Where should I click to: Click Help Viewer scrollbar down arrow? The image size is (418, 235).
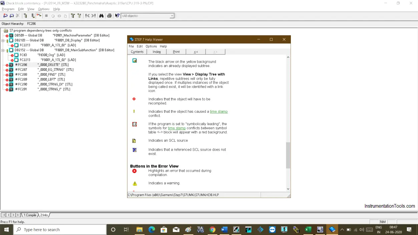pyautogui.click(x=288, y=189)
